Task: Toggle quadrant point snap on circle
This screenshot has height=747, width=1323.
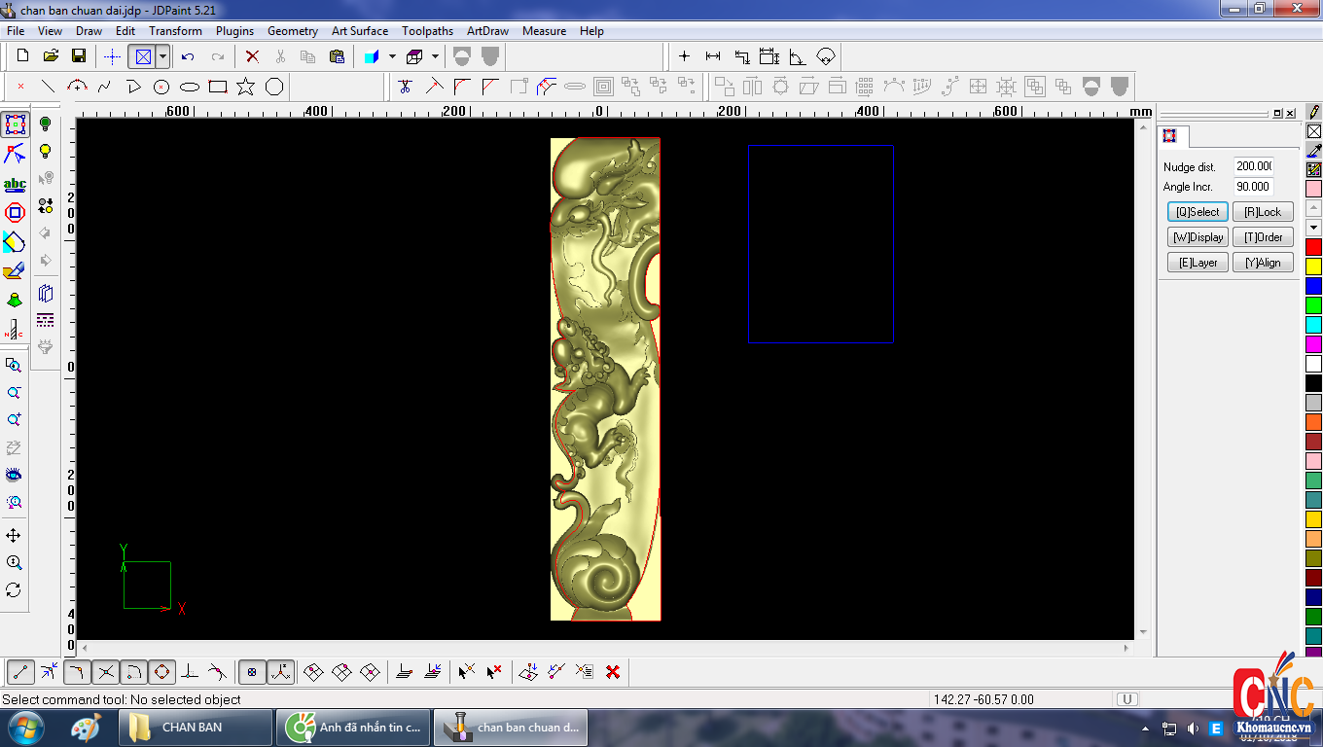Action: (162, 671)
